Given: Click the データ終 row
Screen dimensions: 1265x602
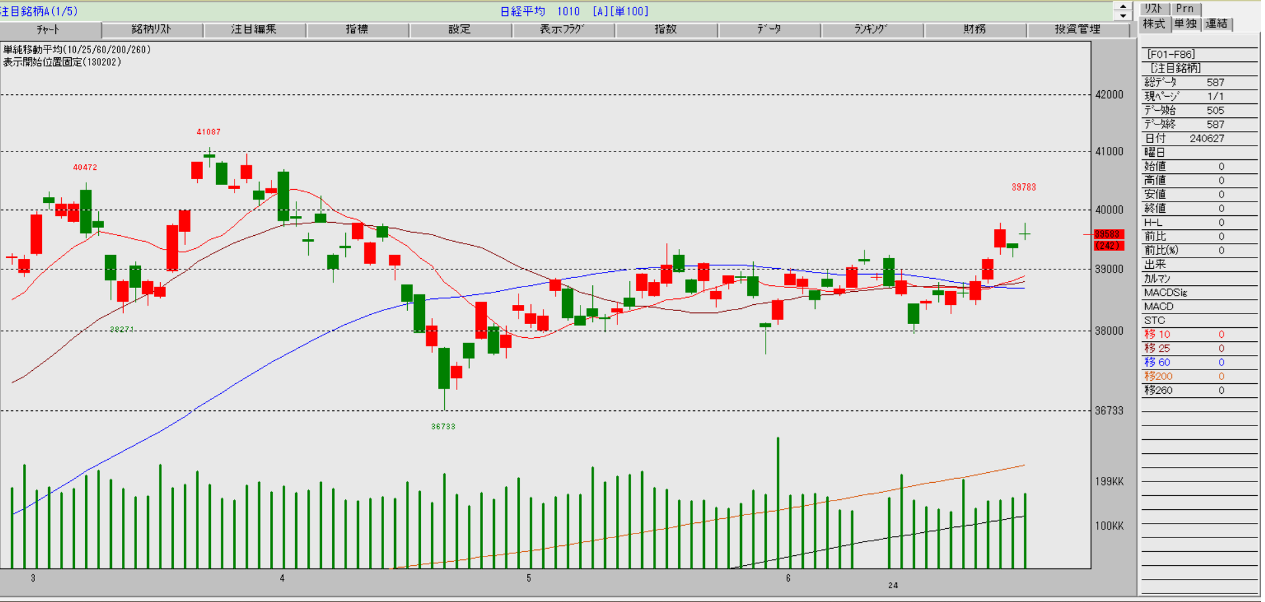Looking at the screenshot, I should pos(1199,124).
